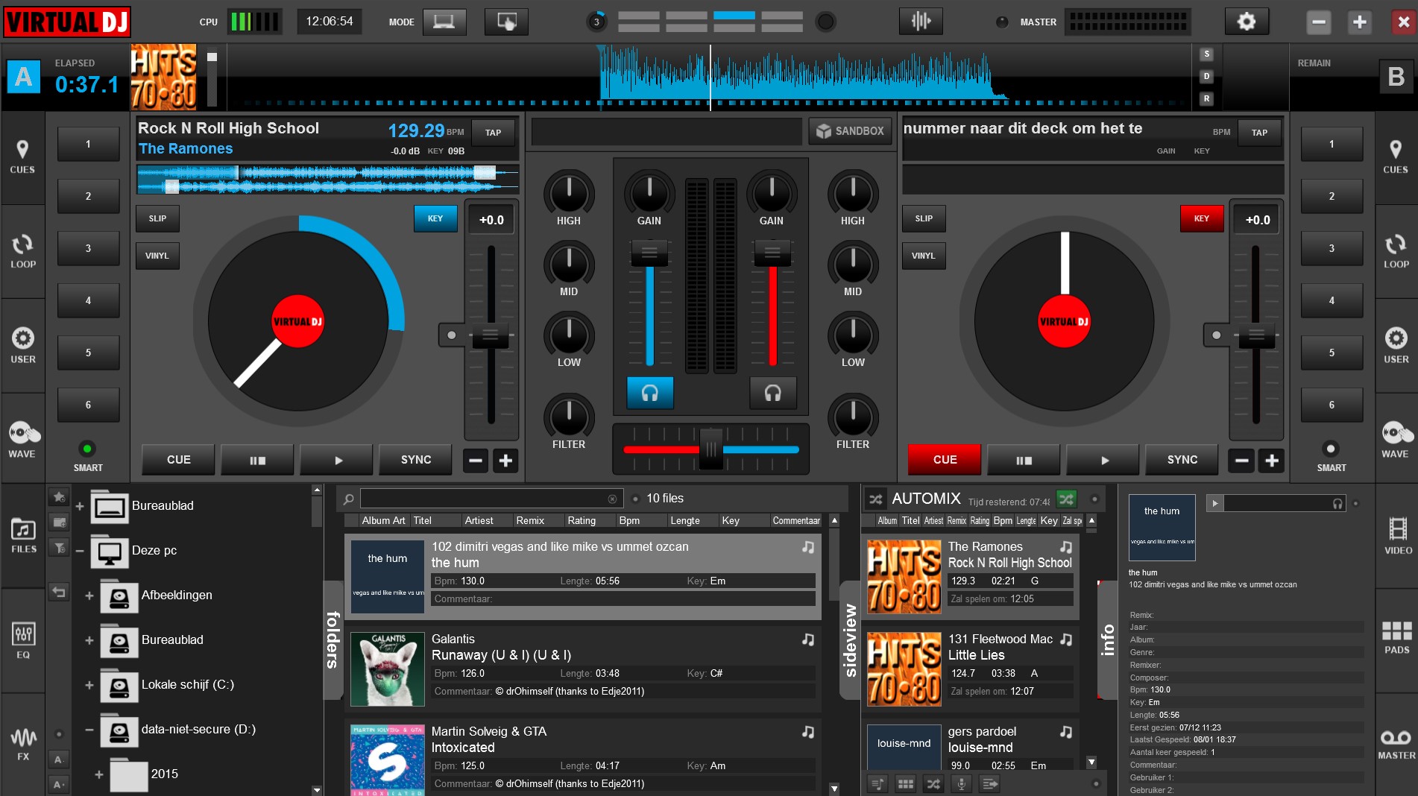The width and height of the screenshot is (1418, 796).
Task: Click TAP button on deck B
Action: [1259, 133]
